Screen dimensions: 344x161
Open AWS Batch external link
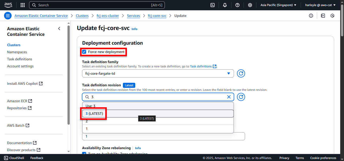18,125
